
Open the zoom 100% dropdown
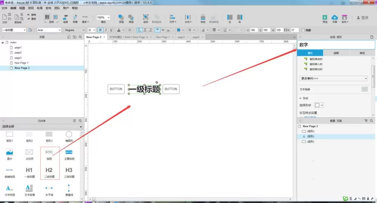pos(109,18)
